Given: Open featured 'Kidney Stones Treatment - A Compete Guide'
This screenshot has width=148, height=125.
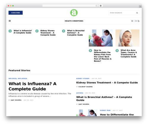Looking at the screenshot, I should click(107, 83).
